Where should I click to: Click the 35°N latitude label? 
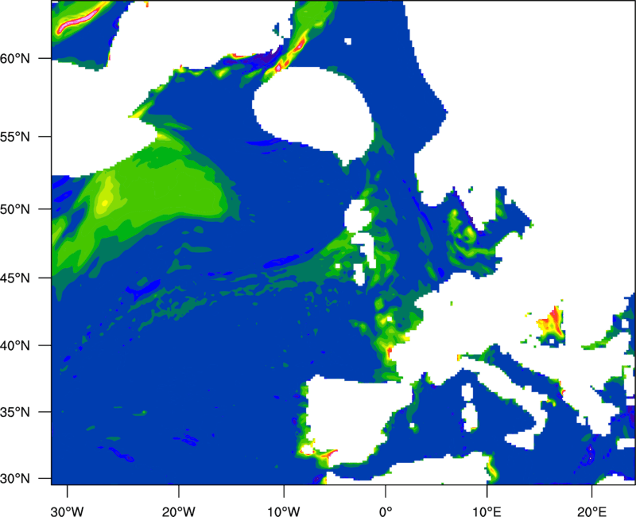(15, 412)
